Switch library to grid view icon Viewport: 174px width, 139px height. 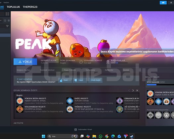coord(7,14)
